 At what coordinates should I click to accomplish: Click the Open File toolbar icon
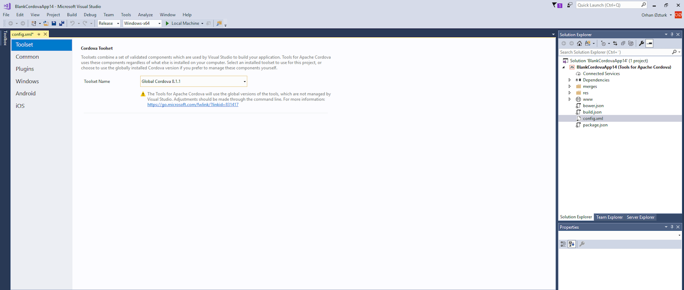46,23
